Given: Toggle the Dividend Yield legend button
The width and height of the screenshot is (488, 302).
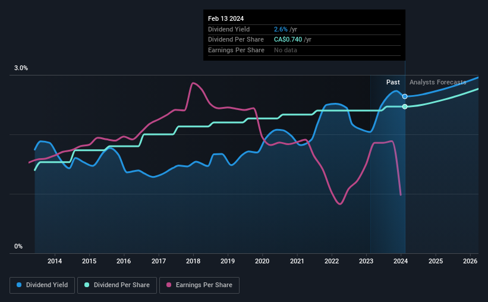Looking at the screenshot, I should coord(42,285).
